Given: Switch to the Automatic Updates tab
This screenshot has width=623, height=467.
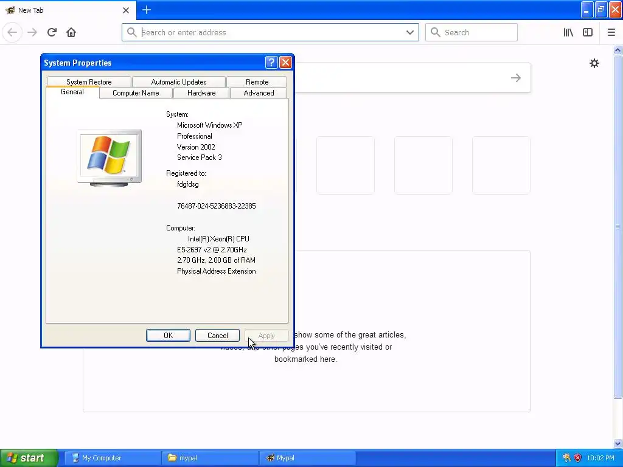Looking at the screenshot, I should (179, 82).
